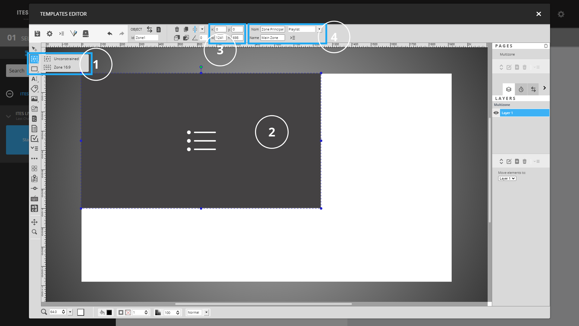The image size is (579, 326).
Task: Click the Zone Principal Nom field
Action: tap(273, 29)
